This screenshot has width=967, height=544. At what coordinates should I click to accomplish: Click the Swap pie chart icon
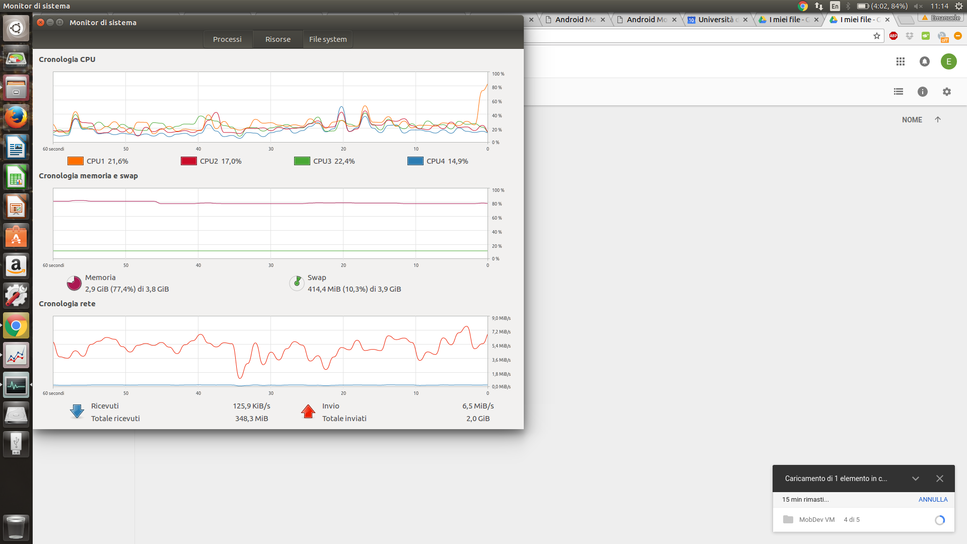[297, 283]
